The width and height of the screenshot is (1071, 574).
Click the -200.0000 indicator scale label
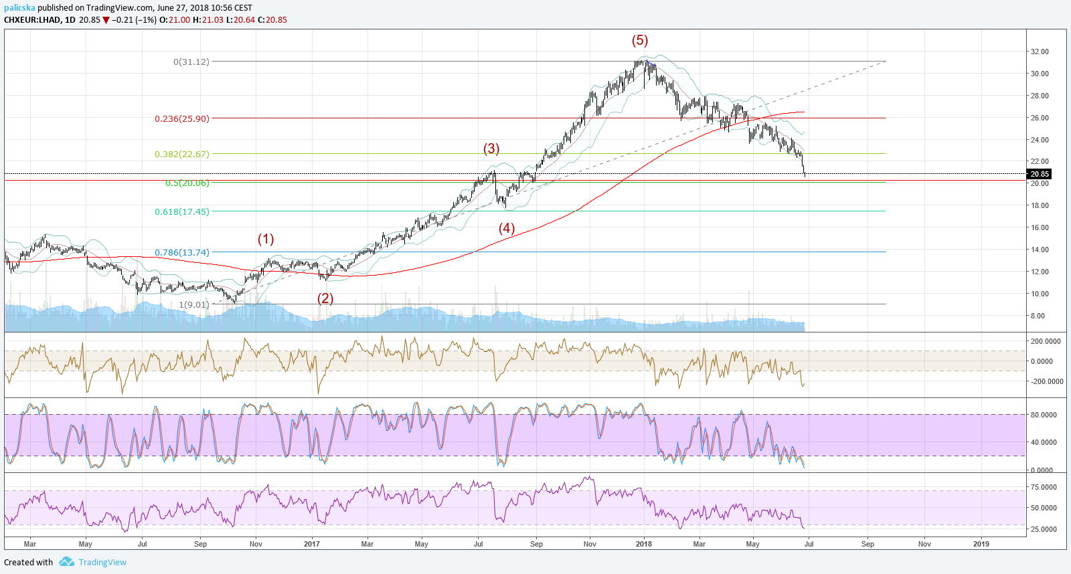pyautogui.click(x=1046, y=381)
